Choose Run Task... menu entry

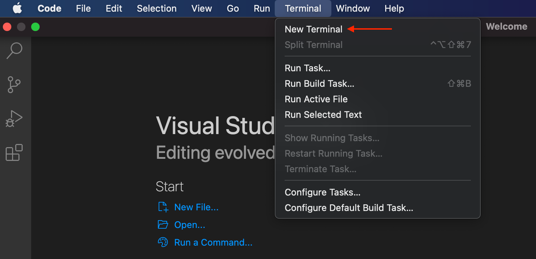[x=307, y=68]
